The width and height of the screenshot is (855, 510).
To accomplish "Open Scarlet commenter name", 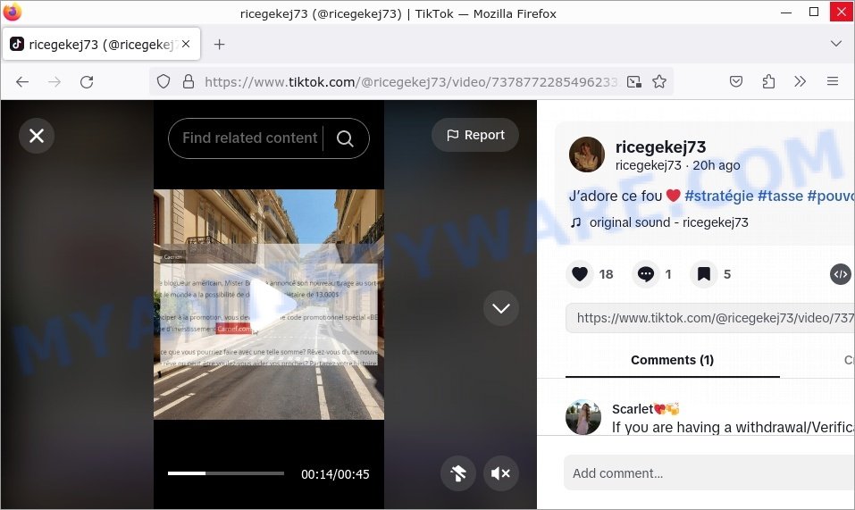I will point(633,409).
